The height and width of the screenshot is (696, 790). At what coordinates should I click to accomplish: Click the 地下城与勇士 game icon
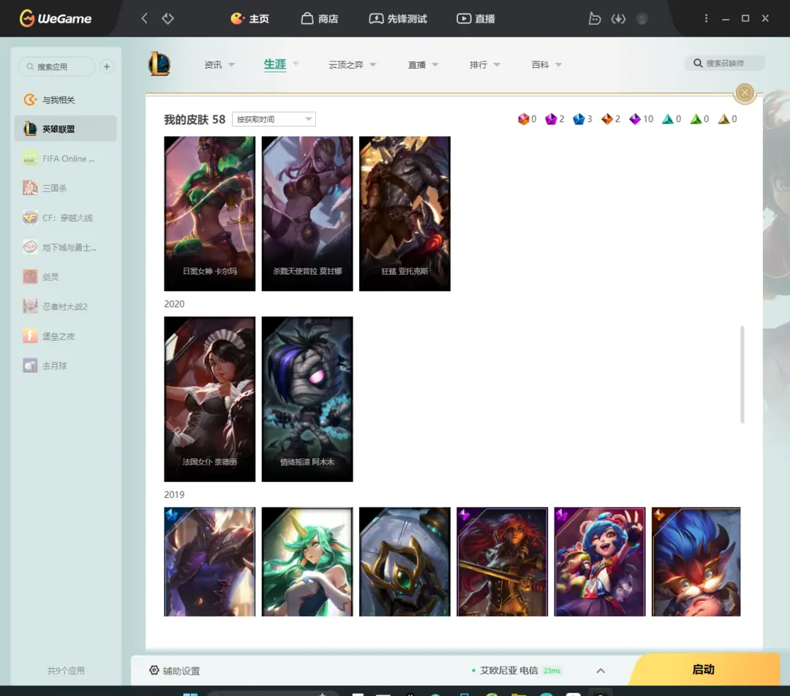tap(30, 247)
